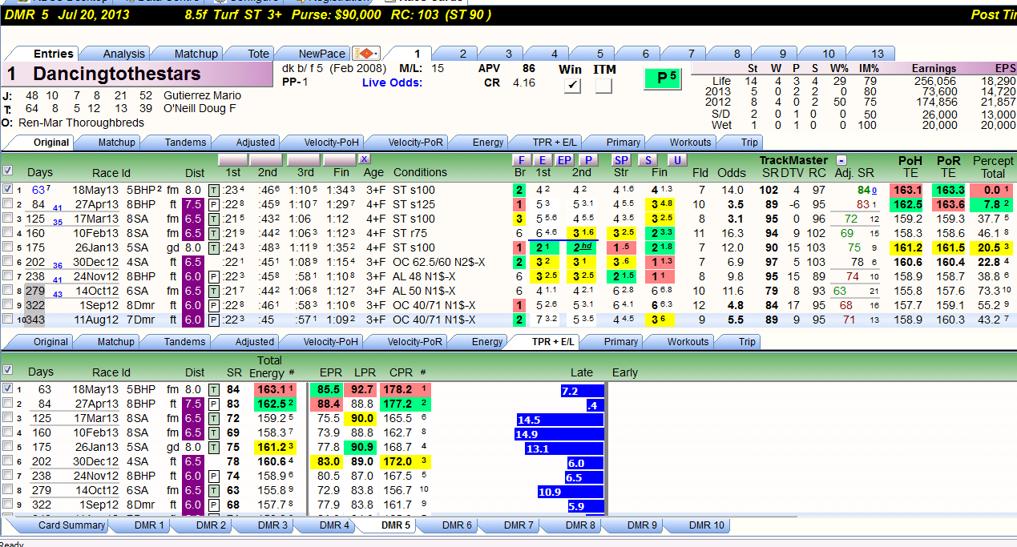Click the P icon in lower 27Apr13 row
Viewport: 1017px width, 547px height.
(x=213, y=404)
